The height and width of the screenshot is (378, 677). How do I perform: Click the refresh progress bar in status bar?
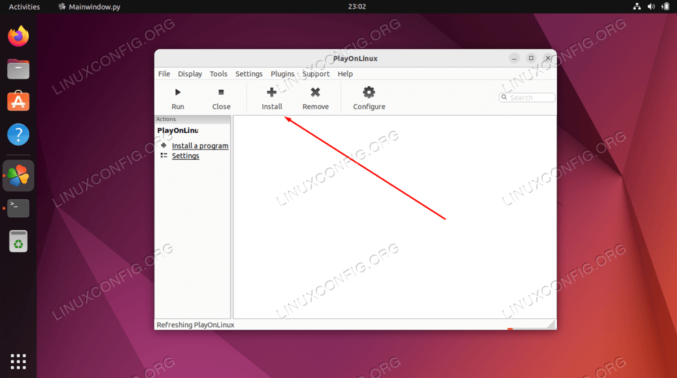point(527,328)
